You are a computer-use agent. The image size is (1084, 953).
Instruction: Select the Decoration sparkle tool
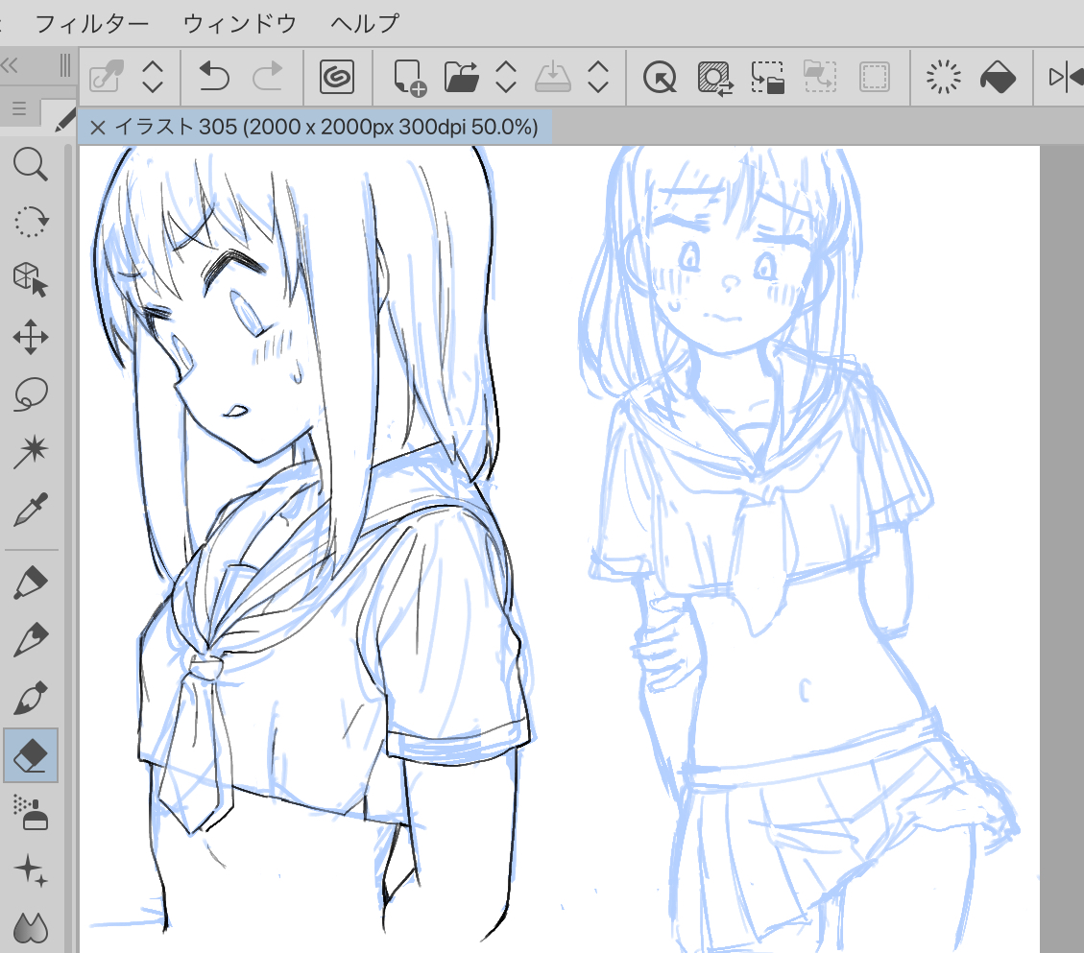[31, 870]
